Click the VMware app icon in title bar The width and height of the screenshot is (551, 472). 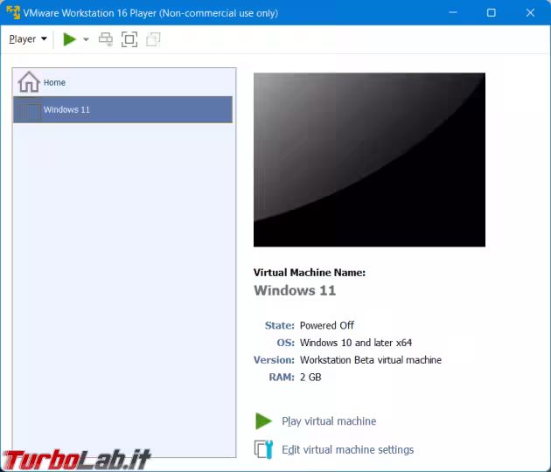coord(13,12)
